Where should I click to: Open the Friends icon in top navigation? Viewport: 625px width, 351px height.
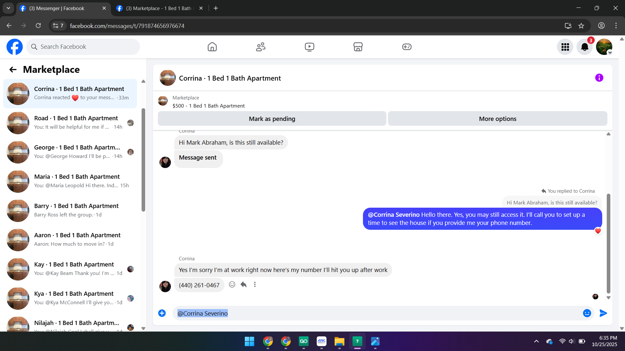point(260,47)
